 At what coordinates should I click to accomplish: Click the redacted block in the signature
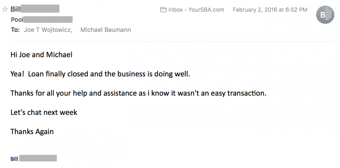point(38,158)
